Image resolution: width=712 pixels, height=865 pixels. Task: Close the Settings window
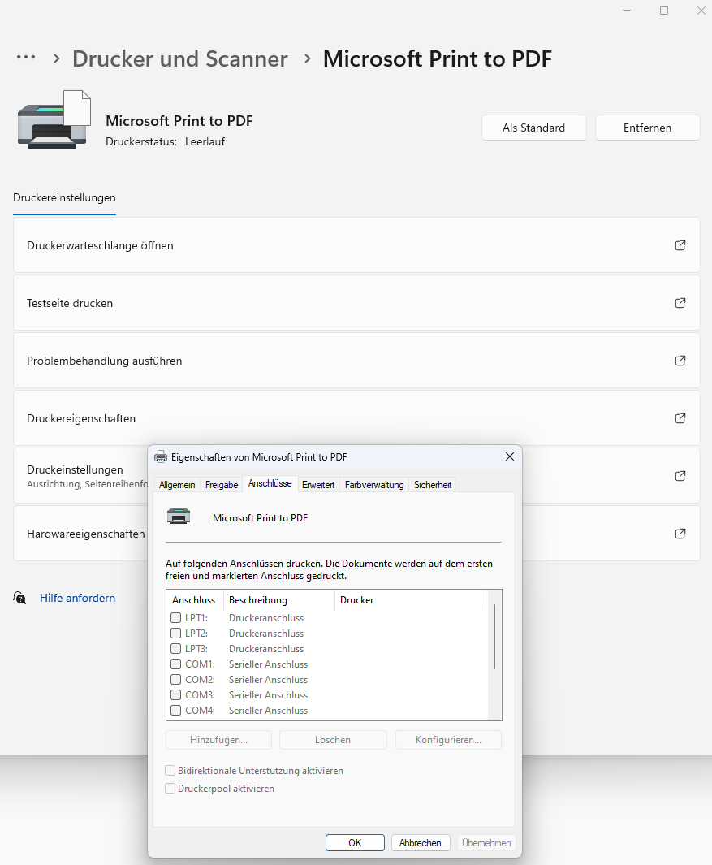pos(701,11)
